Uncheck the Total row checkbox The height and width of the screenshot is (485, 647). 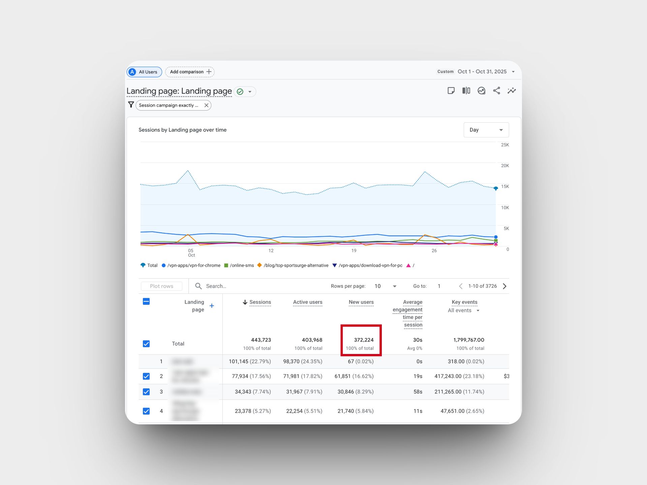click(146, 344)
